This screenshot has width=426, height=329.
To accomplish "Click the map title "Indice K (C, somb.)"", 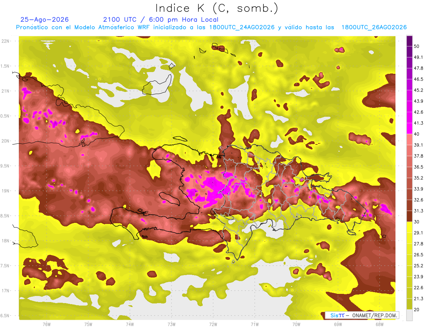I will tap(217, 8).
